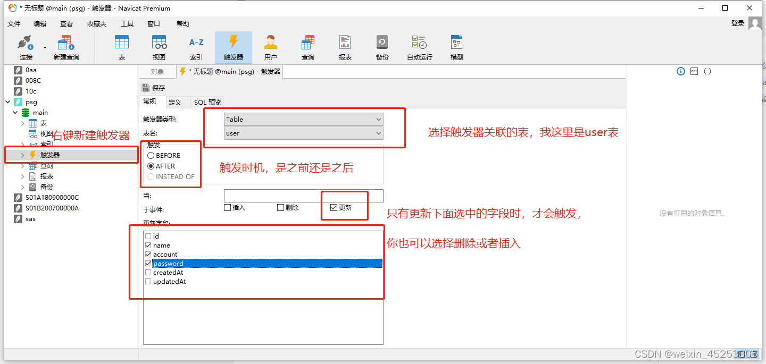Check the id field in update fields list
This screenshot has width=766, height=364.
pyautogui.click(x=148, y=236)
